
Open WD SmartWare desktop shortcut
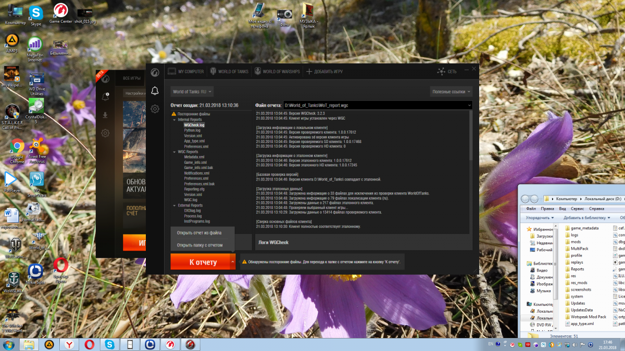pyautogui.click(x=37, y=185)
